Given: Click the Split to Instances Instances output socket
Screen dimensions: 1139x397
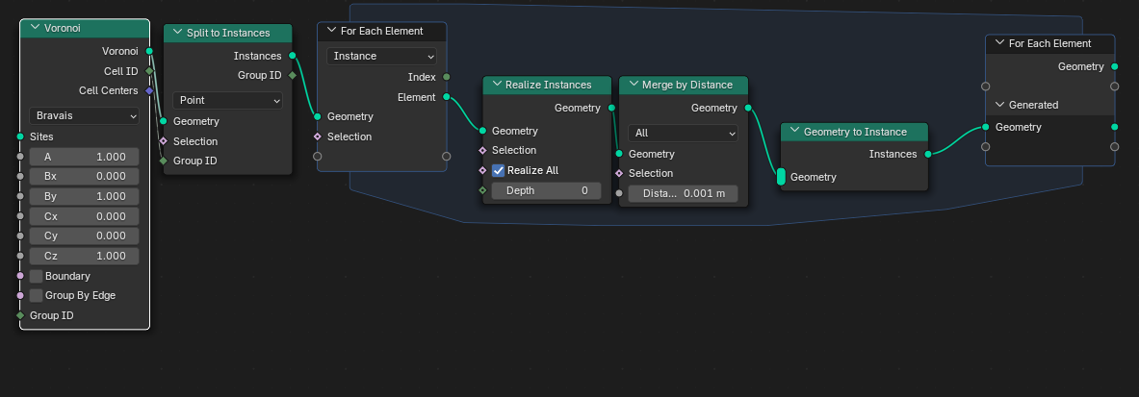Looking at the screenshot, I should [292, 55].
